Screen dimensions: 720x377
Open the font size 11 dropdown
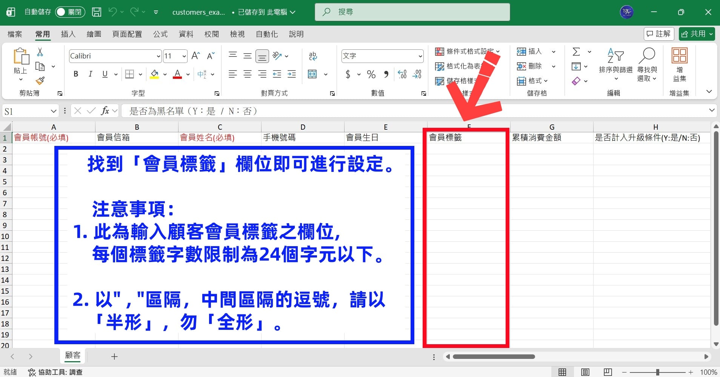click(x=184, y=56)
